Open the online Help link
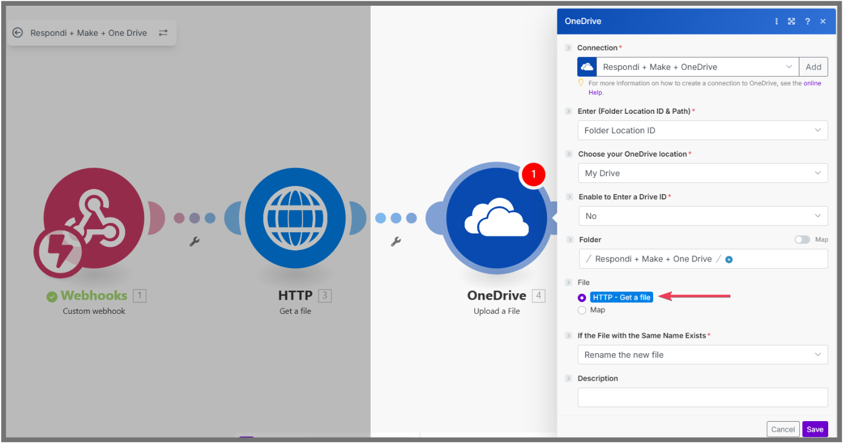 812,83
